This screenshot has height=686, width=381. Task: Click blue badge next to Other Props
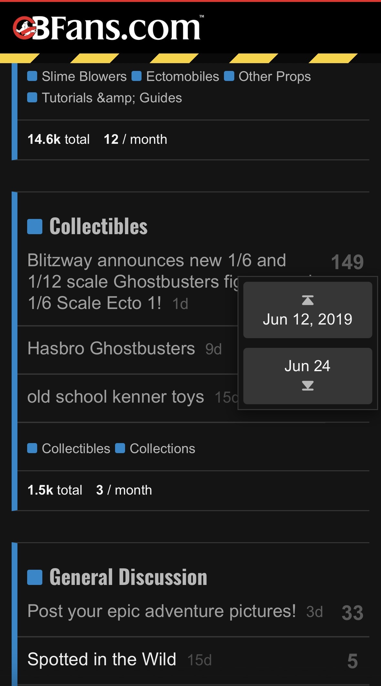[x=229, y=76]
